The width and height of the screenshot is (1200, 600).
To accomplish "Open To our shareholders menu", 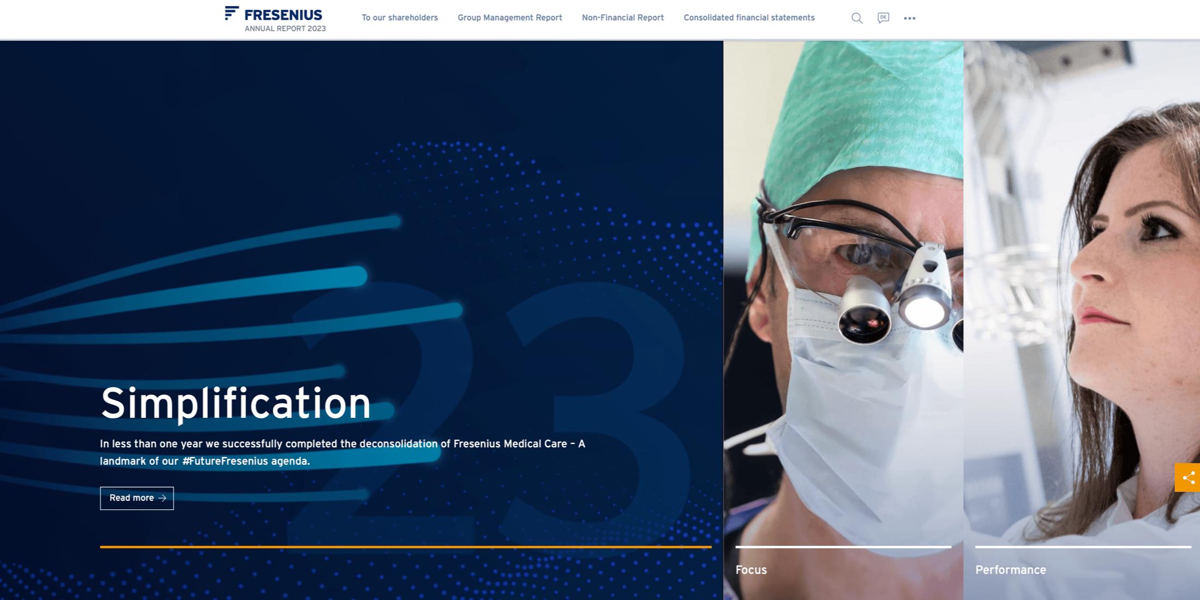I will (400, 17).
